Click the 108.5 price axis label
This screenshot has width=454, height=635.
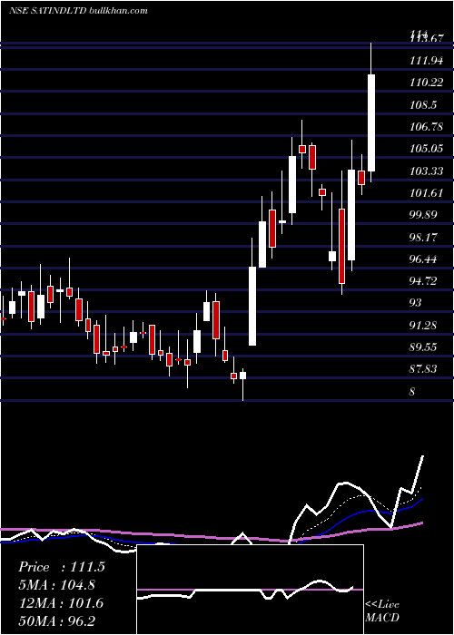pos(423,105)
